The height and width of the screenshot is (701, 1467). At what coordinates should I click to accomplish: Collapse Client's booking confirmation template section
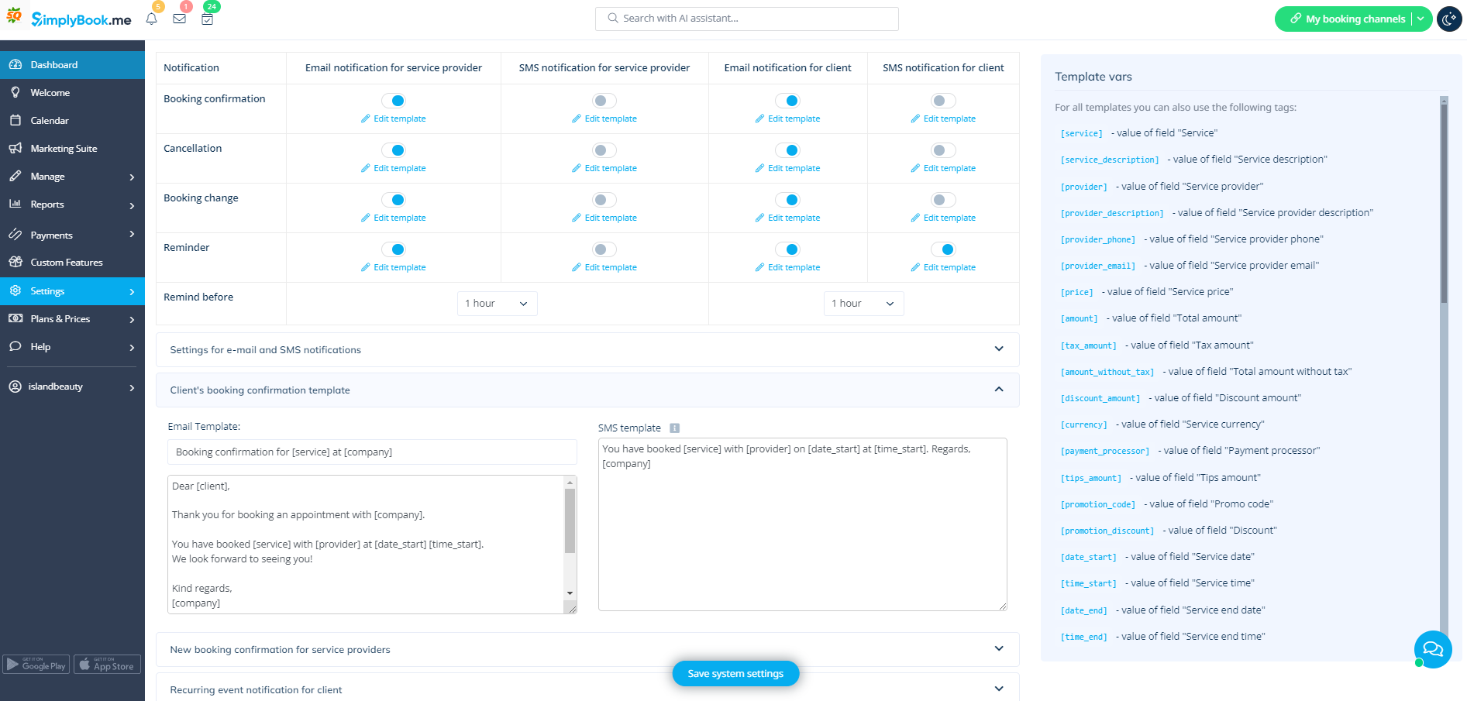[x=998, y=390]
